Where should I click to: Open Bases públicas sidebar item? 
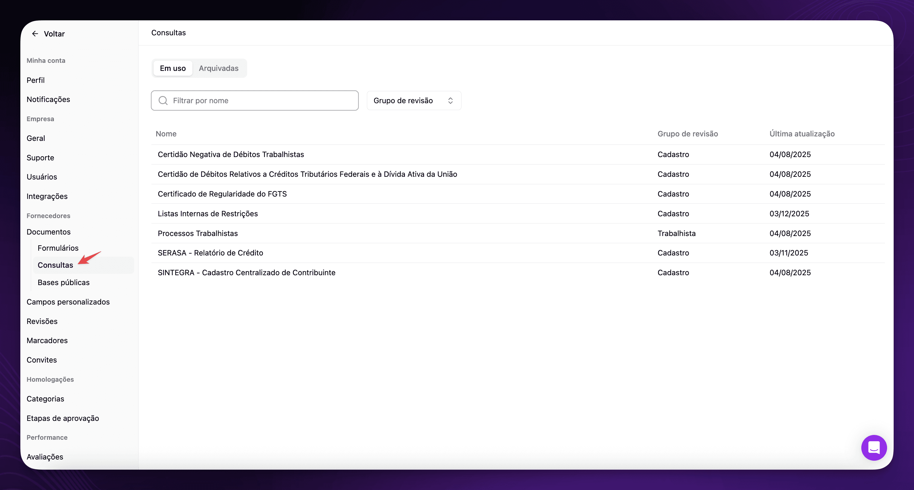click(x=63, y=283)
